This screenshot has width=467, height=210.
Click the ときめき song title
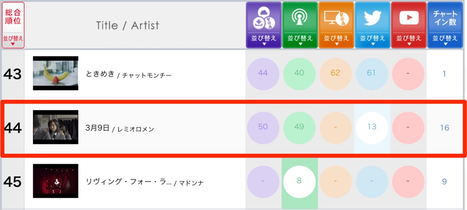point(100,74)
